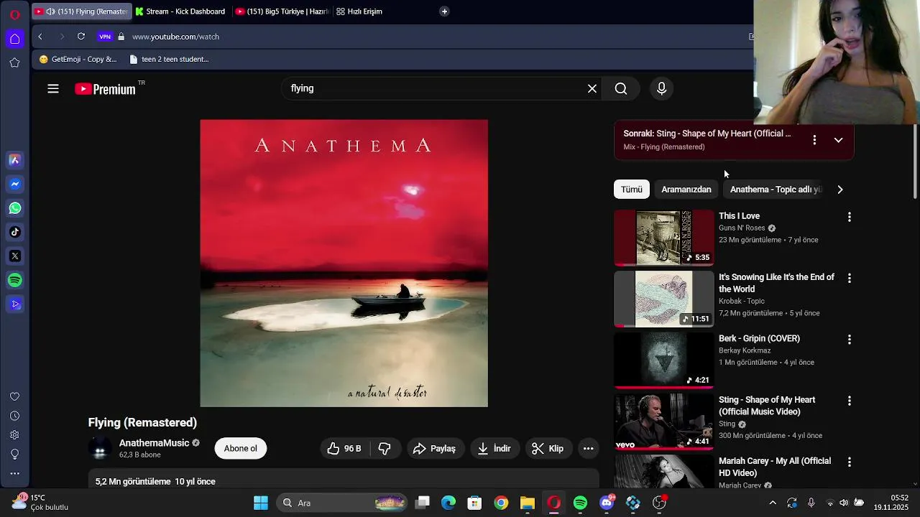Play It's Snowing Like It's the End thumbnail
This screenshot has height=517, width=920.
(x=664, y=299)
